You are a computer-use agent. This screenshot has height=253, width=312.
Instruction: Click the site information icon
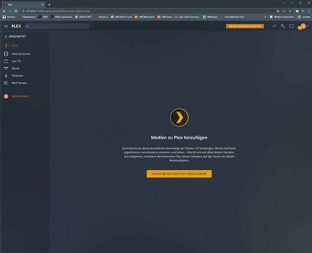click(x=23, y=11)
